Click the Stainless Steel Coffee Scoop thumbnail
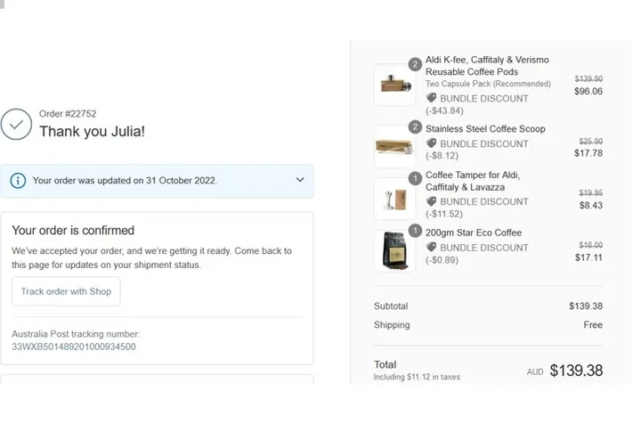This screenshot has height=424, width=641. (394, 147)
